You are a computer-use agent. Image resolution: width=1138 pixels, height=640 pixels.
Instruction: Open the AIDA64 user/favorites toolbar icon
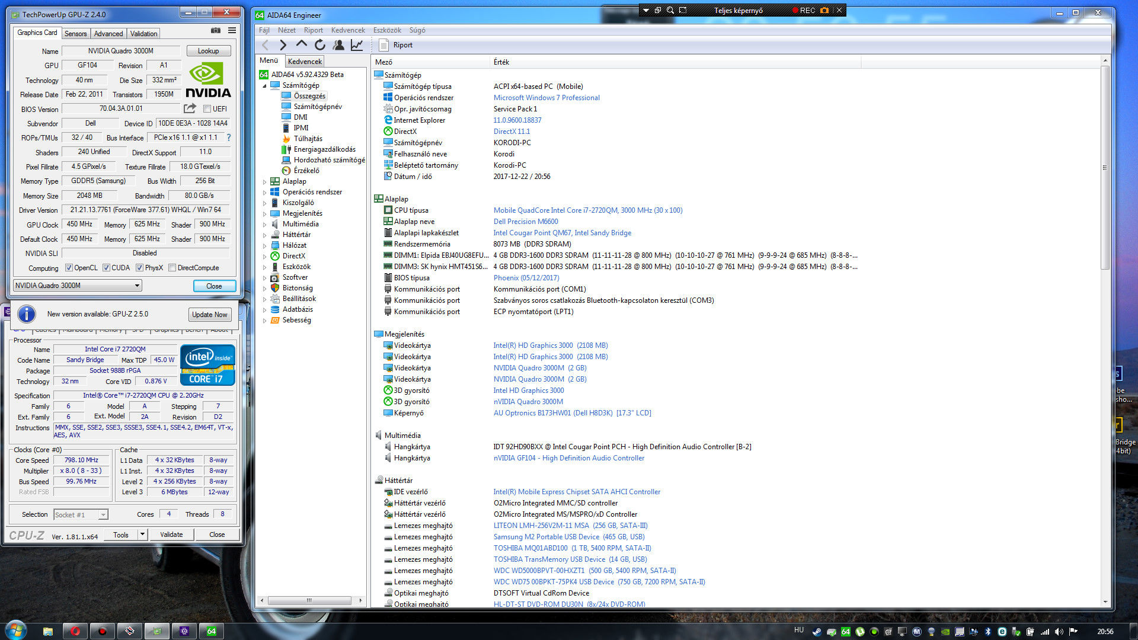pos(338,45)
